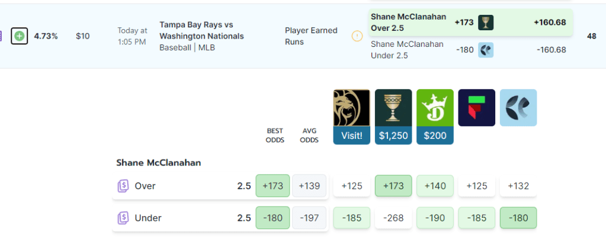Image resolution: width=606 pixels, height=248 pixels.
Task: Click the Shane McClanahan Over 2.5 bet
Action: (409, 23)
